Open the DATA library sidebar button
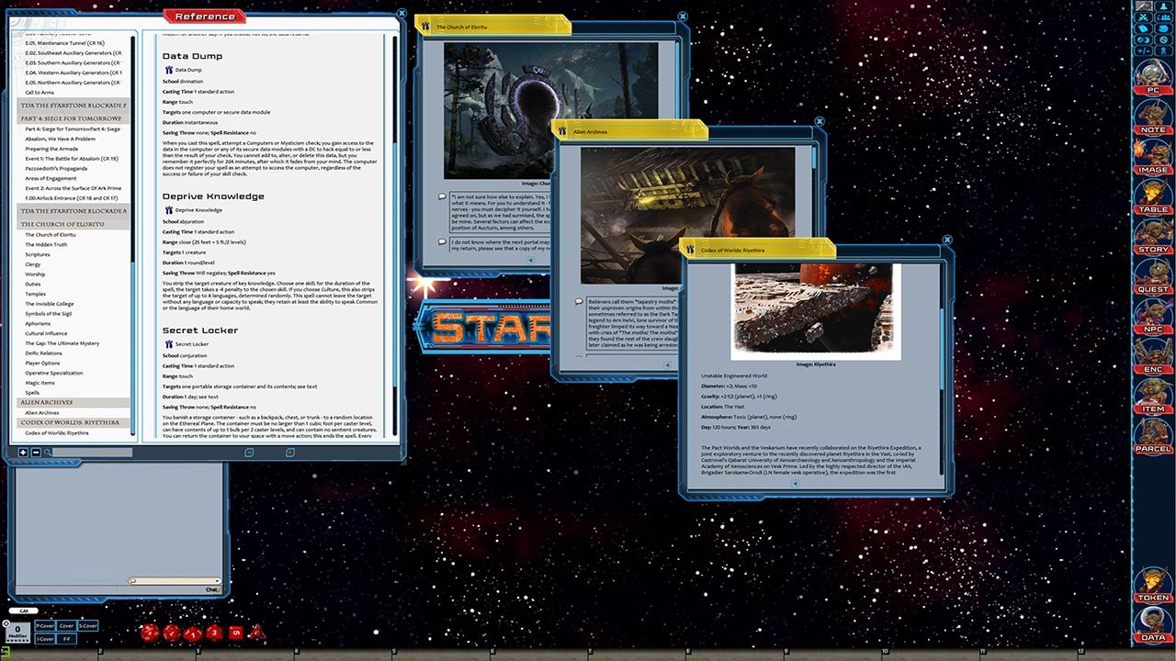 pyautogui.click(x=1152, y=624)
